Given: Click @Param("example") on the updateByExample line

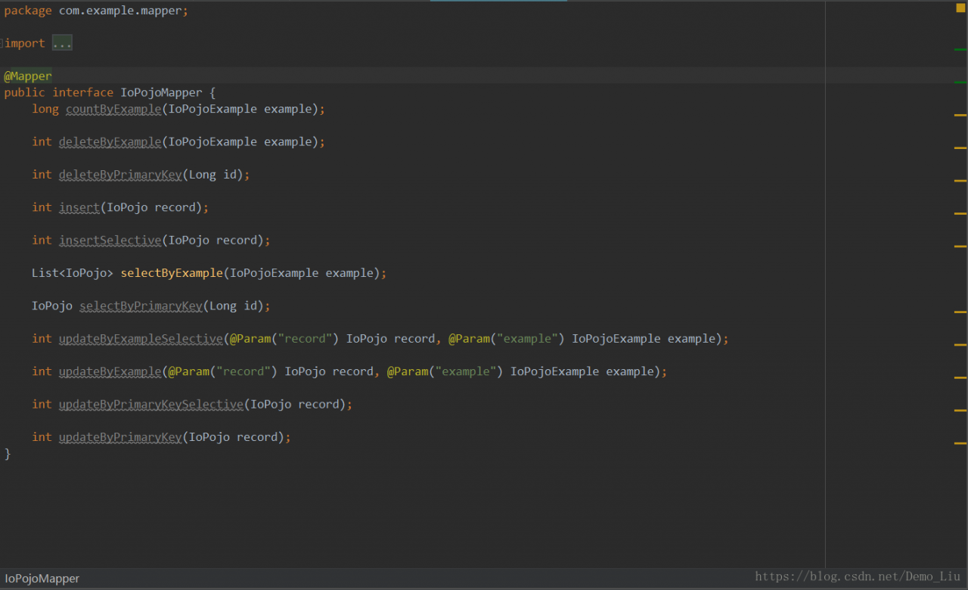Looking at the screenshot, I should (x=445, y=371).
